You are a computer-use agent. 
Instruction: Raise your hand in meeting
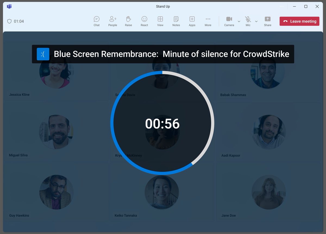point(128,21)
